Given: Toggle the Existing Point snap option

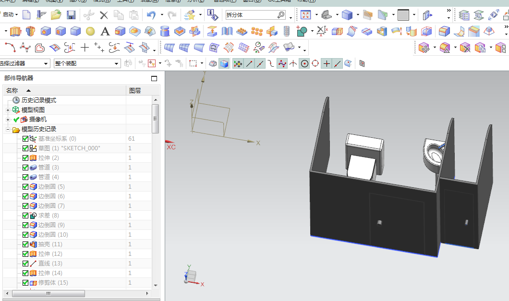Looking at the screenshot, I should (x=327, y=64).
